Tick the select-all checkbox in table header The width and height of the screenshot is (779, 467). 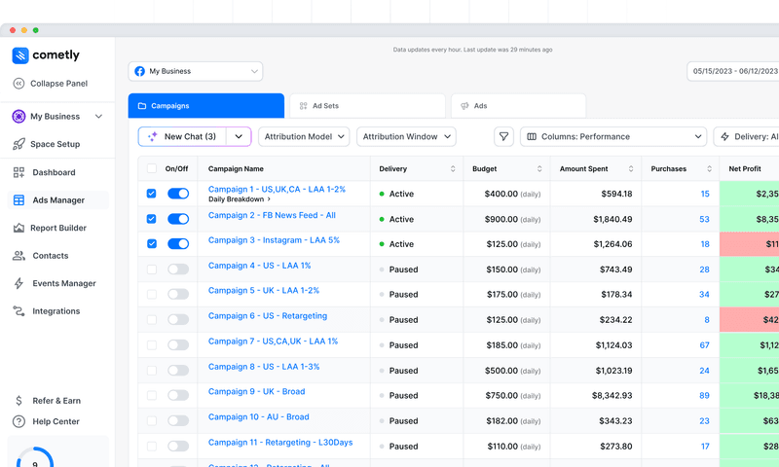(x=152, y=168)
